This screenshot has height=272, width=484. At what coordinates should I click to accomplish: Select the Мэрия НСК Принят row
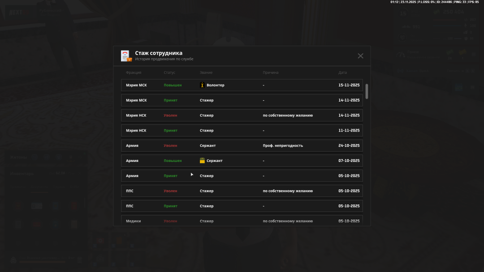click(x=242, y=131)
